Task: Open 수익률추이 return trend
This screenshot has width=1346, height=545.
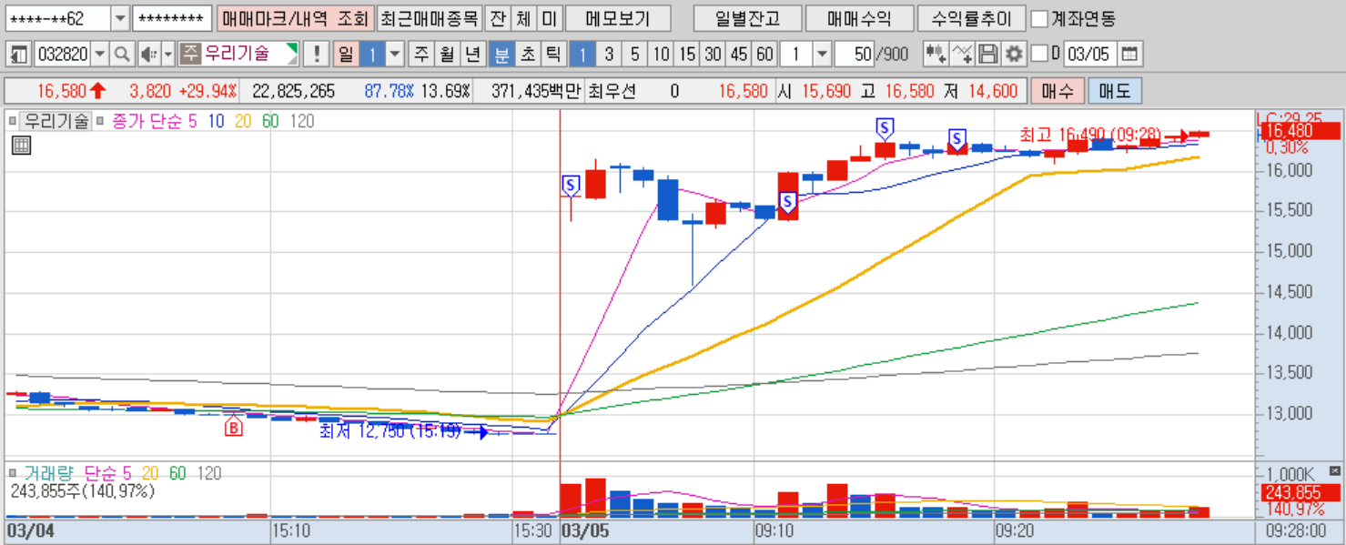Action: (972, 18)
